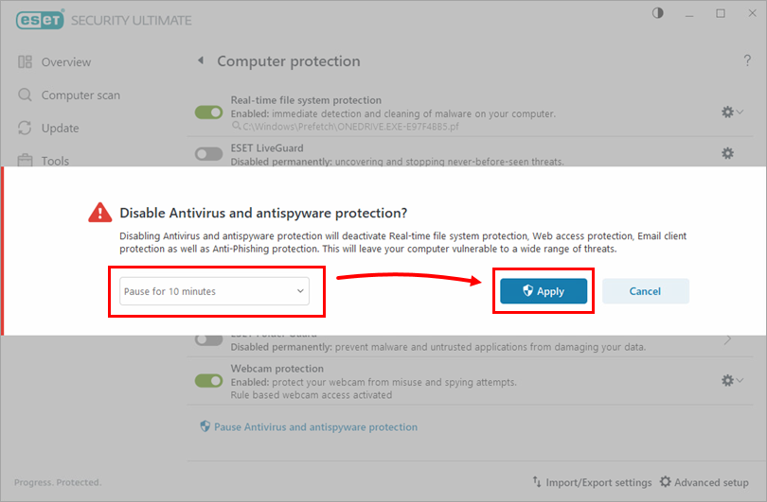This screenshot has height=502, width=767.
Task: Click the Cancel button
Action: pyautogui.click(x=645, y=291)
